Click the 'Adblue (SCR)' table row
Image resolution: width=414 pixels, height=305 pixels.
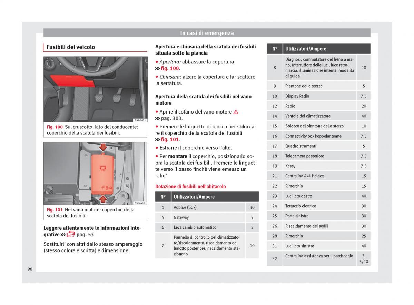pos(207,207)
